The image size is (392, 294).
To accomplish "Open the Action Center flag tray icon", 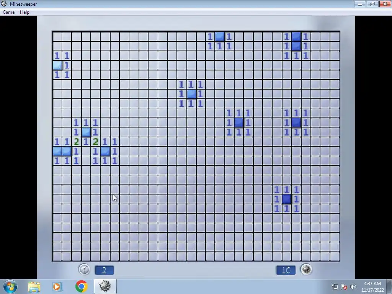I will (x=344, y=287).
